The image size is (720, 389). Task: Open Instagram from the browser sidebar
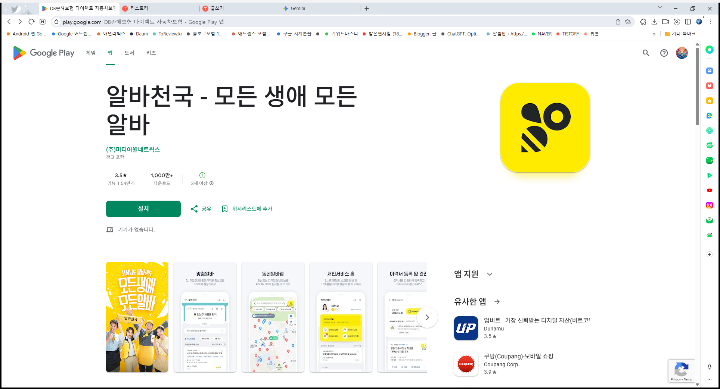point(709,205)
